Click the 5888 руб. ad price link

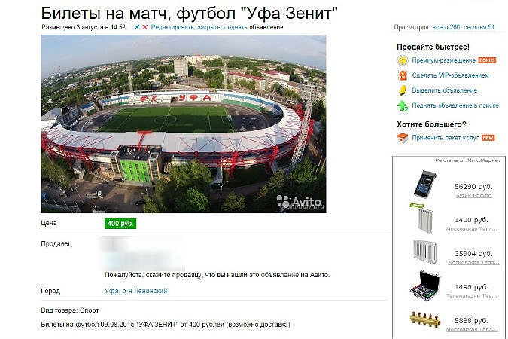[x=473, y=320]
